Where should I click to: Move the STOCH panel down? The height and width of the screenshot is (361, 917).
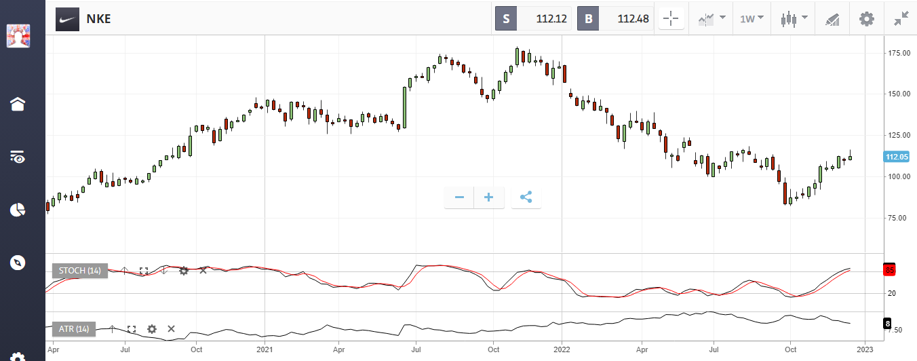(163, 271)
